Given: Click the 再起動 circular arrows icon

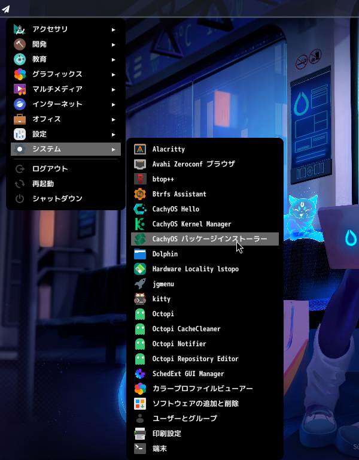Looking at the screenshot, I should (20, 184).
